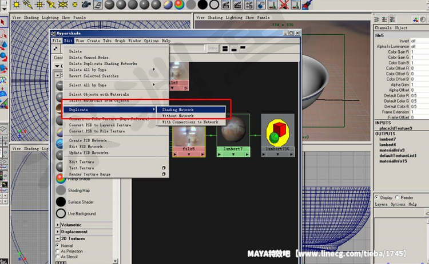Open layer editor Options menu
This screenshot has width=429, height=264.
398,204
